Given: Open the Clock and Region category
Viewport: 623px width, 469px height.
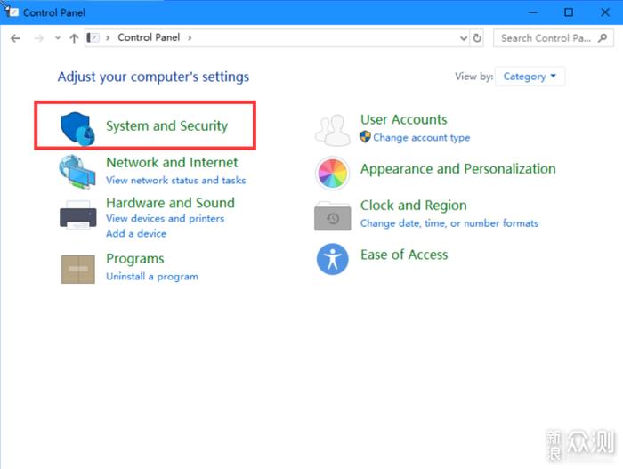Looking at the screenshot, I should click(414, 206).
